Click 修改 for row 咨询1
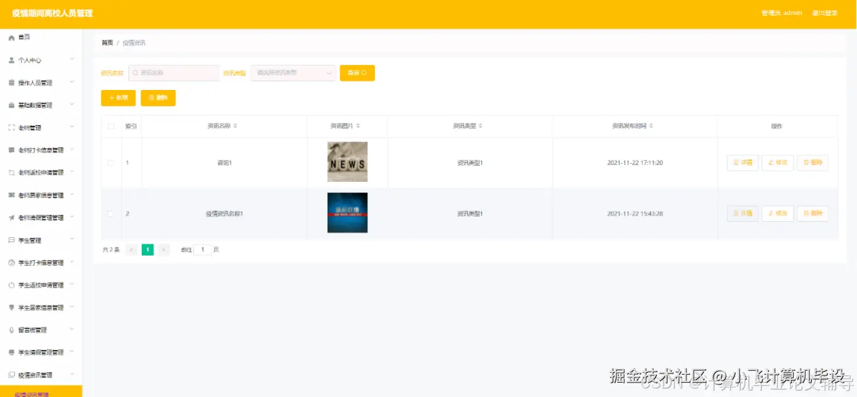Image resolution: width=857 pixels, height=397 pixels. [778, 163]
